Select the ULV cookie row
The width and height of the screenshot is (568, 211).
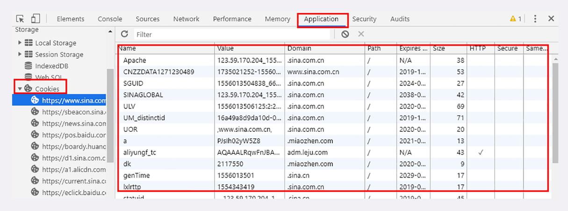pyautogui.click(x=332, y=106)
